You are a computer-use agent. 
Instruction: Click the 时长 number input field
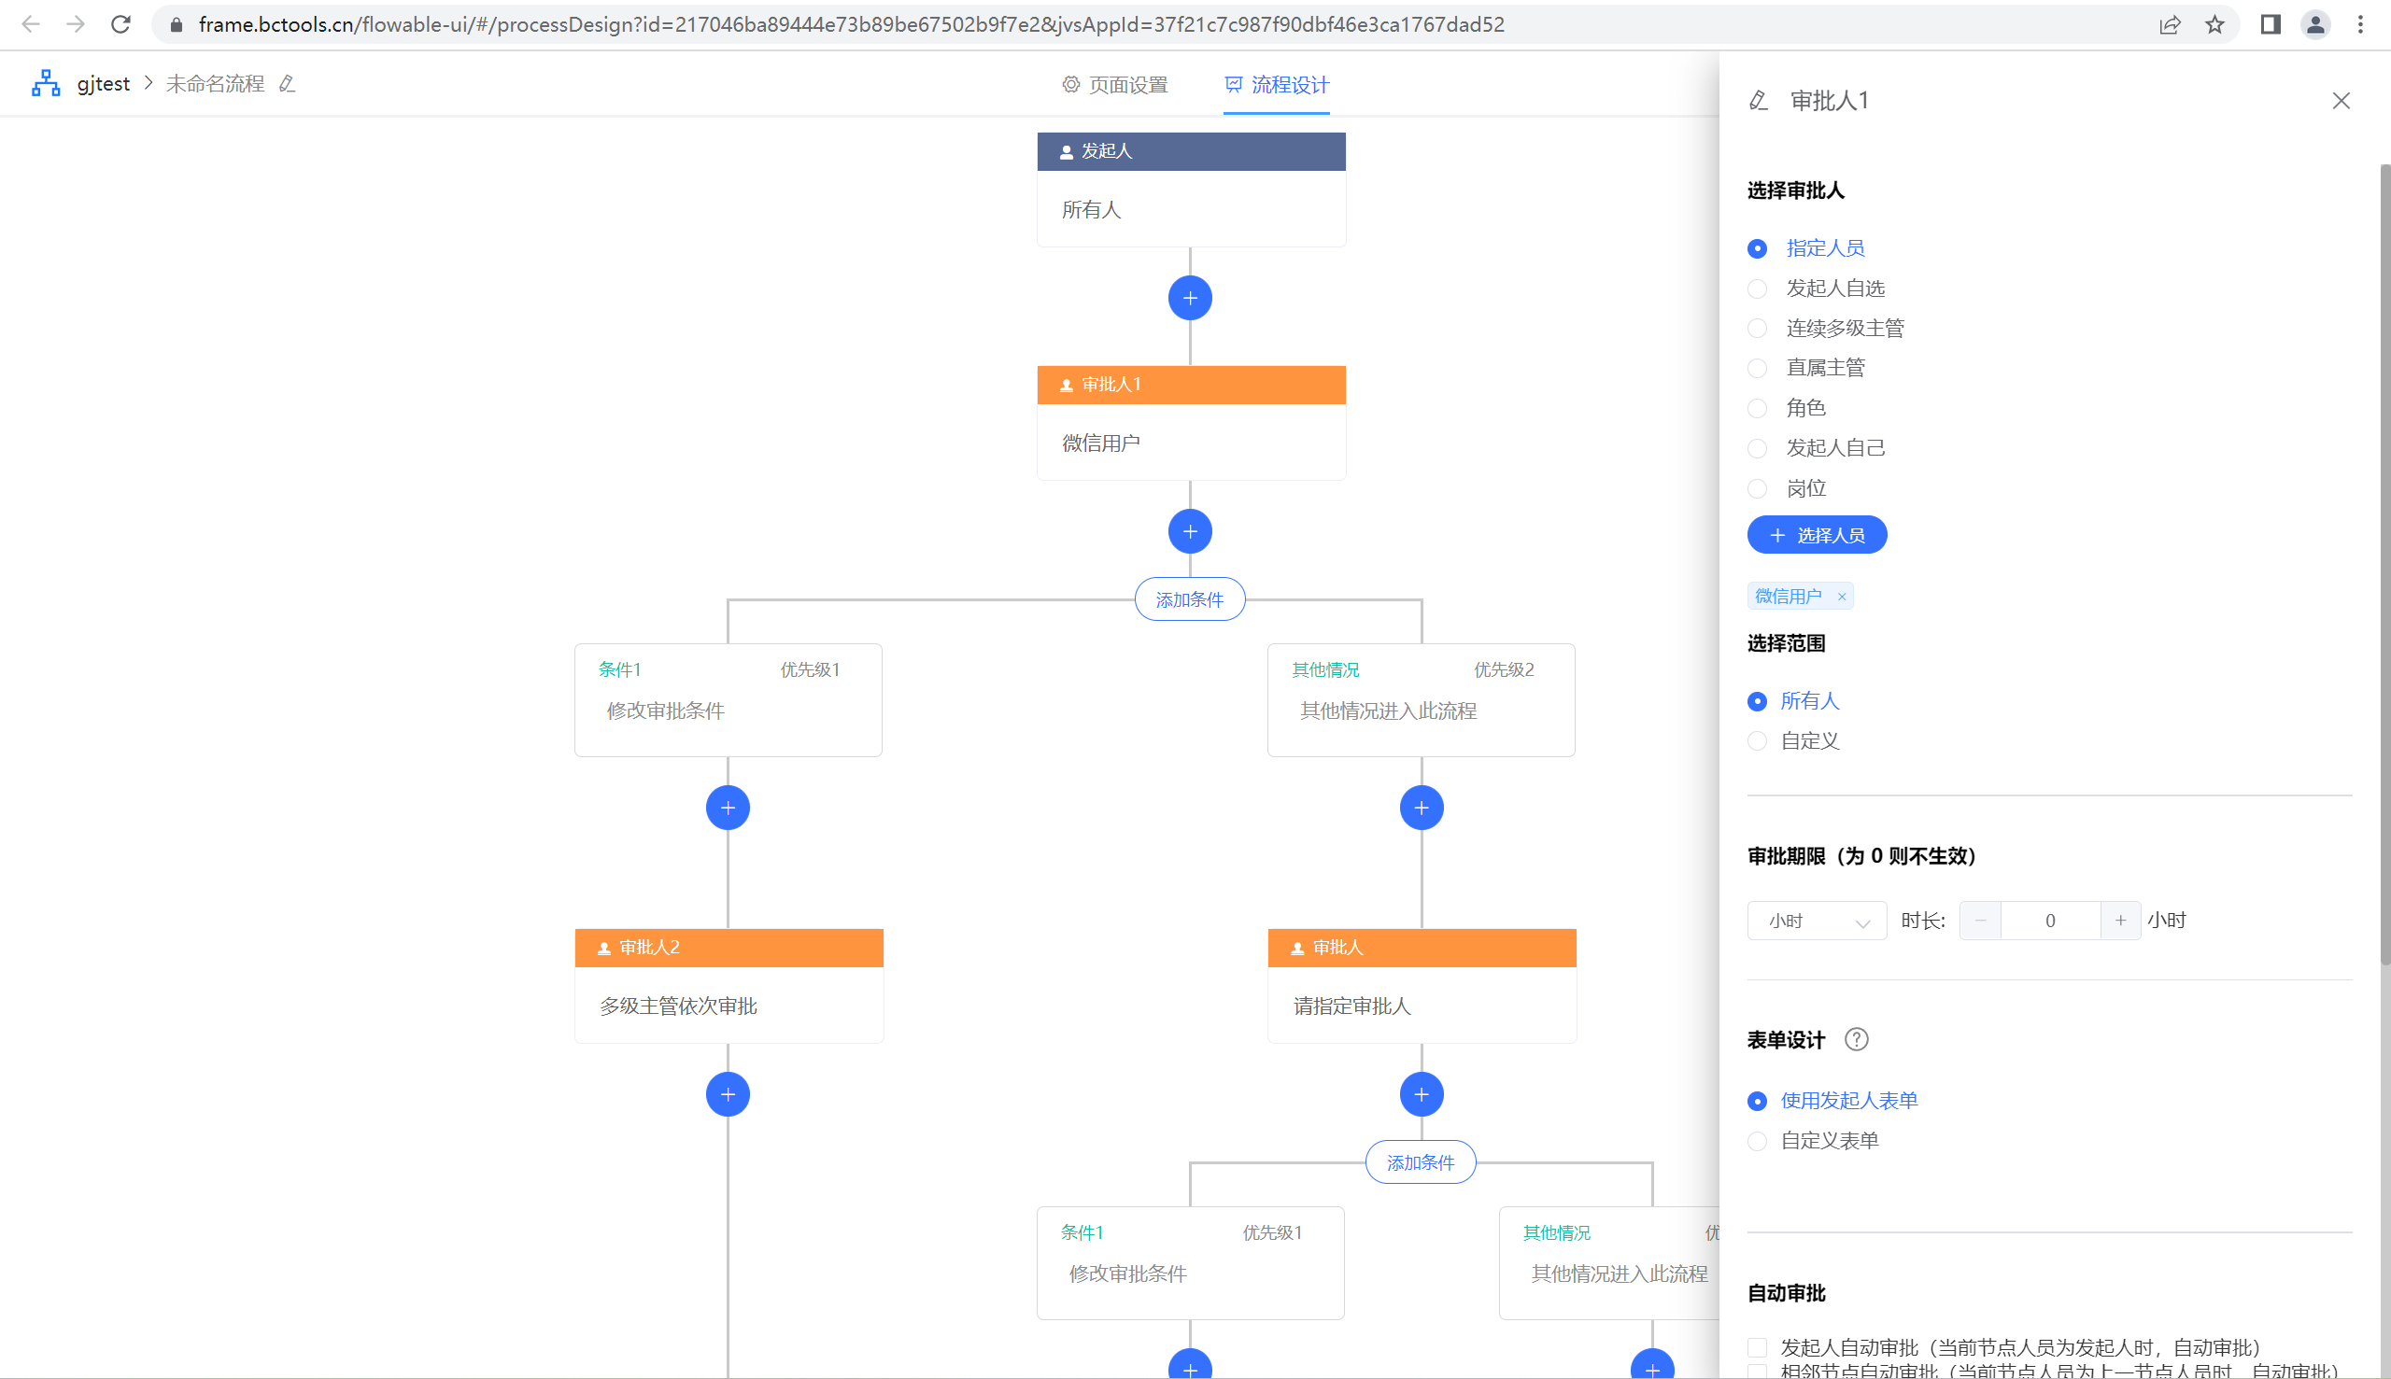pyautogui.click(x=2050, y=921)
